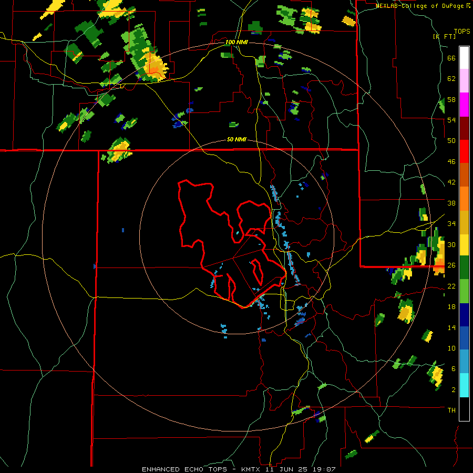Click the legend value '58'

(451, 99)
